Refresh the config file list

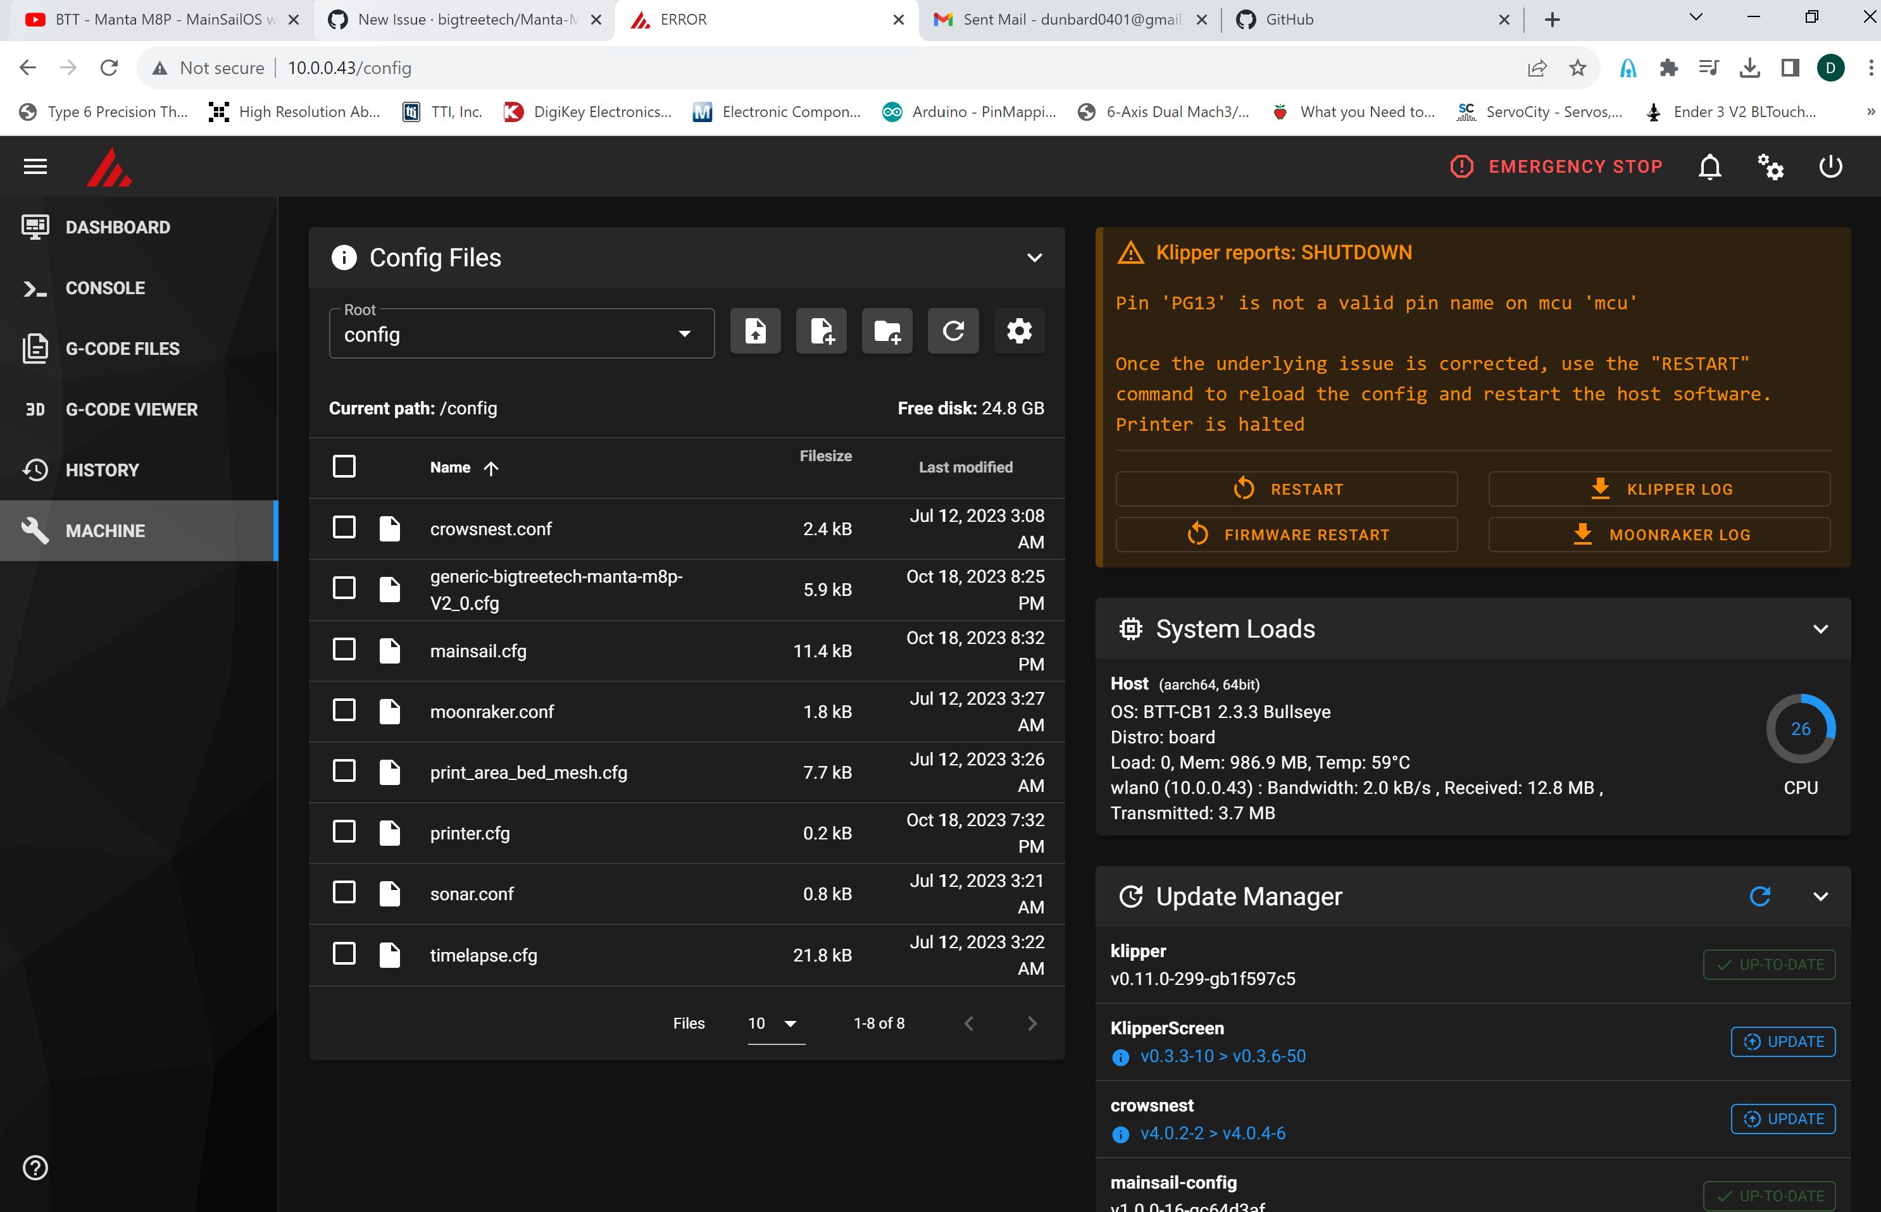[953, 331]
